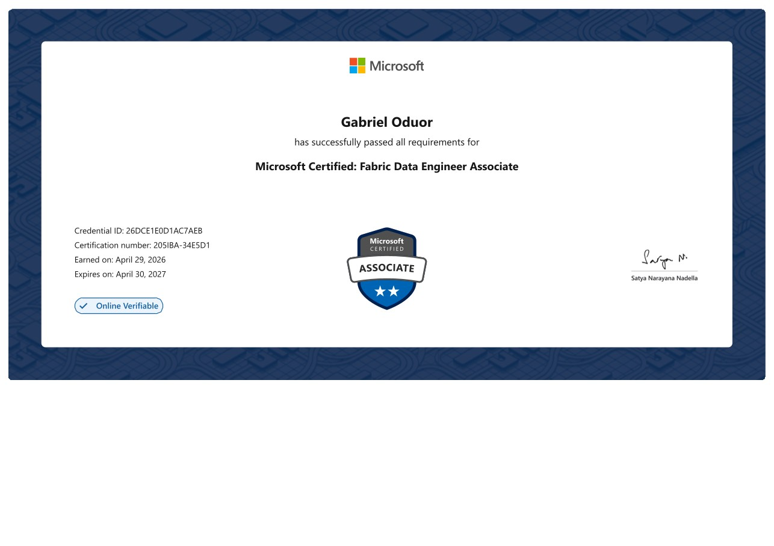774x546 pixels.
Task: Click the Certification number line
Action: [x=142, y=245]
